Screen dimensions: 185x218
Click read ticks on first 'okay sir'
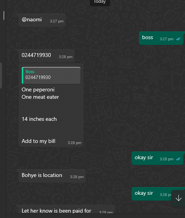[178, 159]
